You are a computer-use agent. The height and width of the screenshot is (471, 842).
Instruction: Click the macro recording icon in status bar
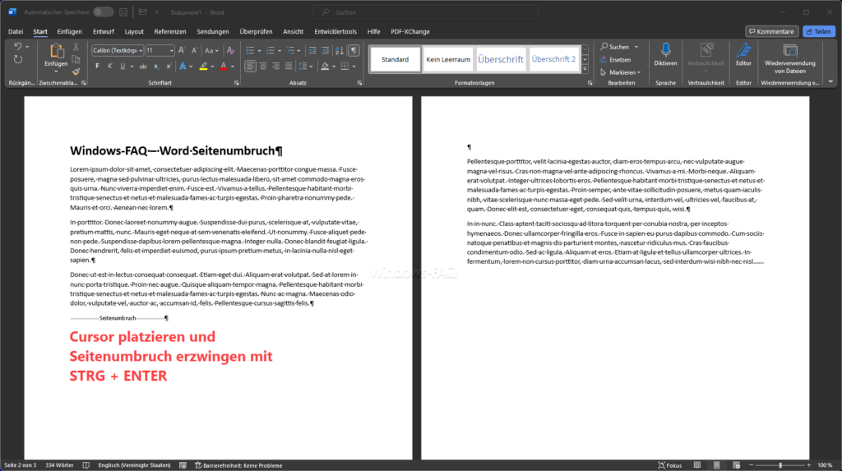coord(183,465)
